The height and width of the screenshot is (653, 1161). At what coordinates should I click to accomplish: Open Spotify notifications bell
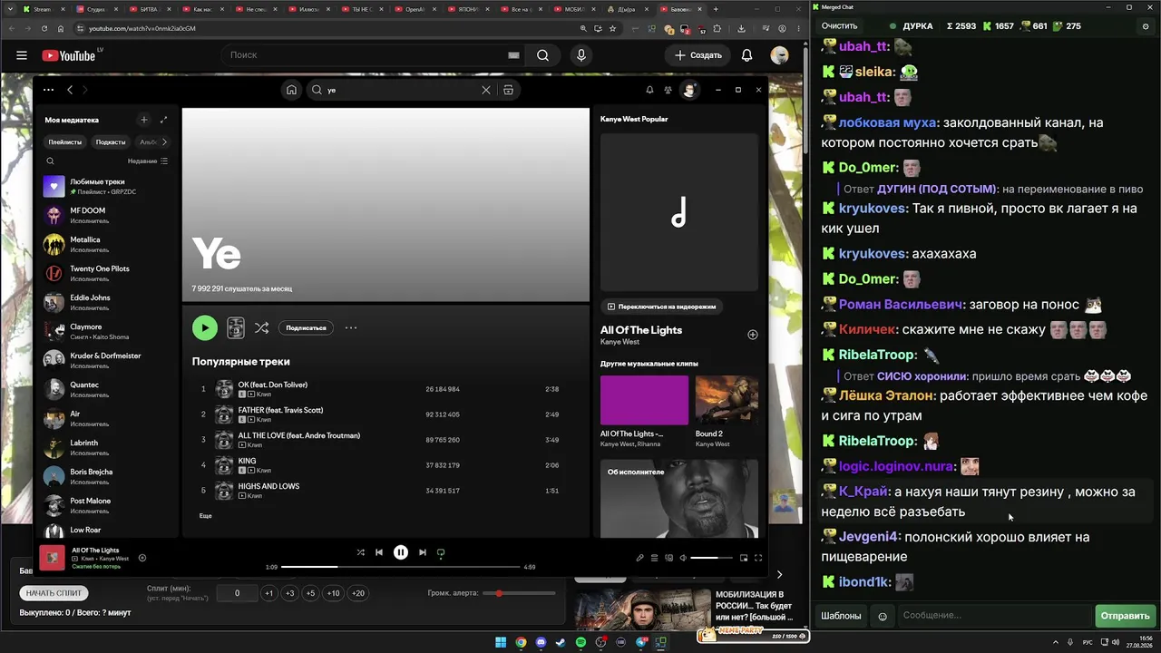click(649, 90)
